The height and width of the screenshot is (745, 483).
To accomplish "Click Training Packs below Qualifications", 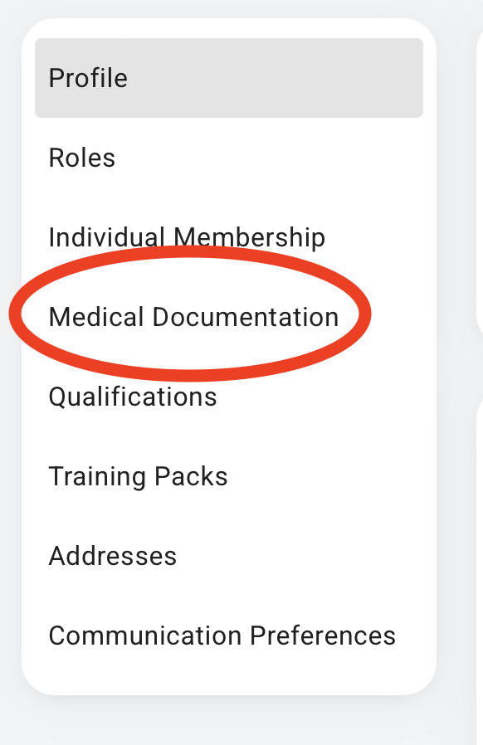I will [138, 476].
